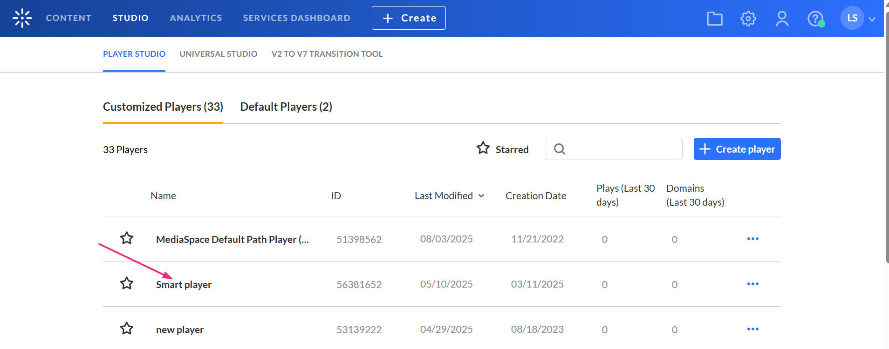
Task: Star the Smart player row
Action: [127, 283]
